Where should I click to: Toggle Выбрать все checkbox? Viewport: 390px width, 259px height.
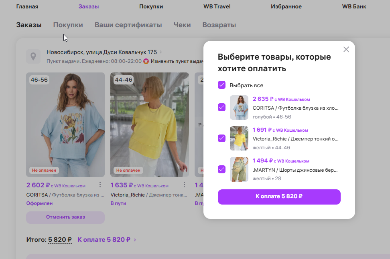click(221, 85)
